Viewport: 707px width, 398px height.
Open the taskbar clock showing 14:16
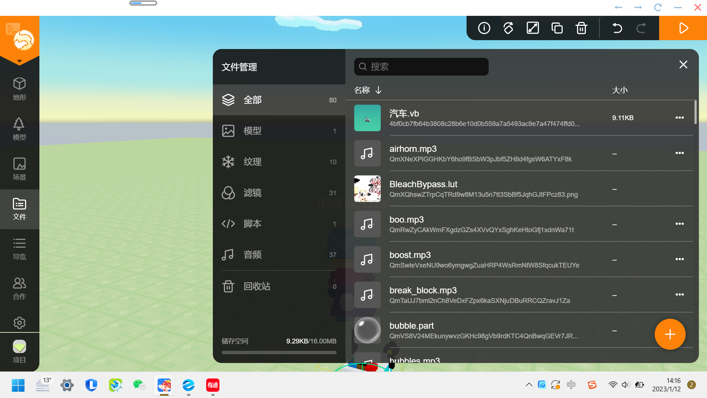(666, 385)
